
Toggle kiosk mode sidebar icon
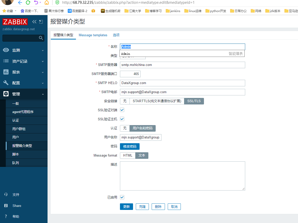click(41, 22)
